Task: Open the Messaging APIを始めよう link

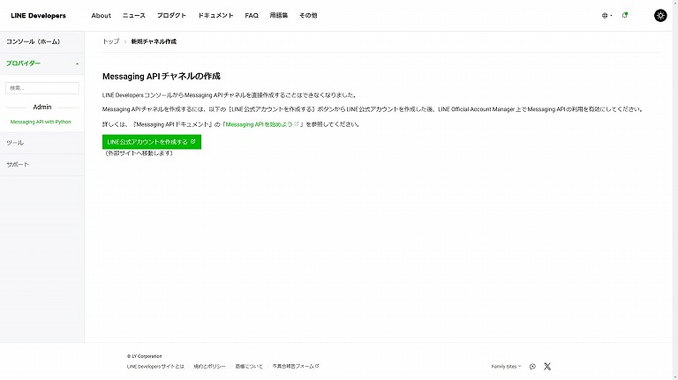Action: tap(261, 124)
